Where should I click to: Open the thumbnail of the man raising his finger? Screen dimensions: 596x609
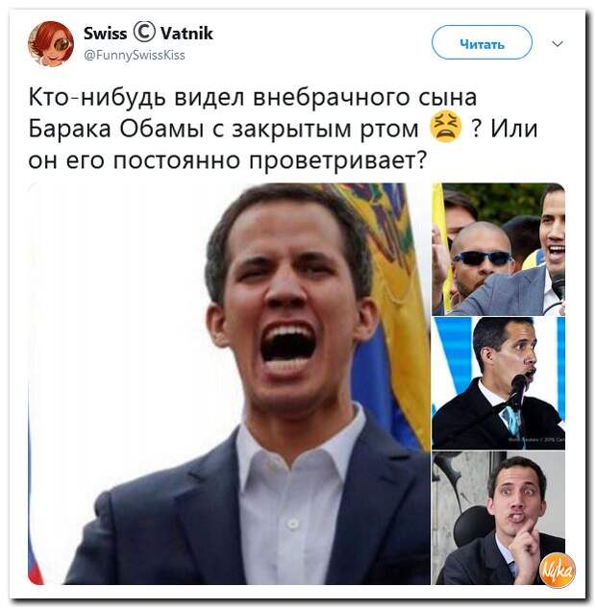click(498, 518)
